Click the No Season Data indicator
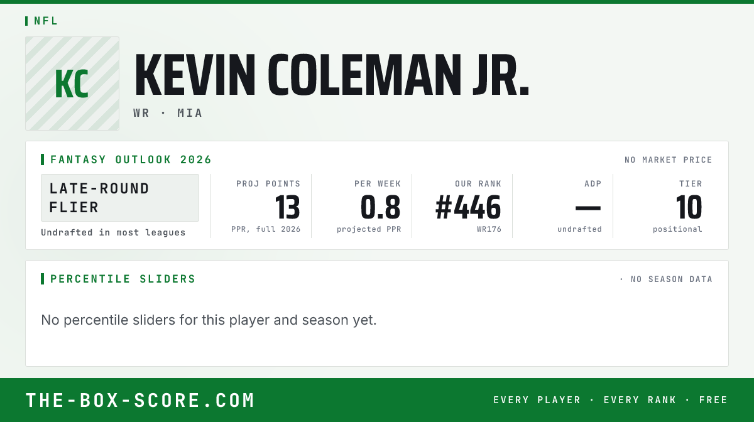 tap(666, 279)
